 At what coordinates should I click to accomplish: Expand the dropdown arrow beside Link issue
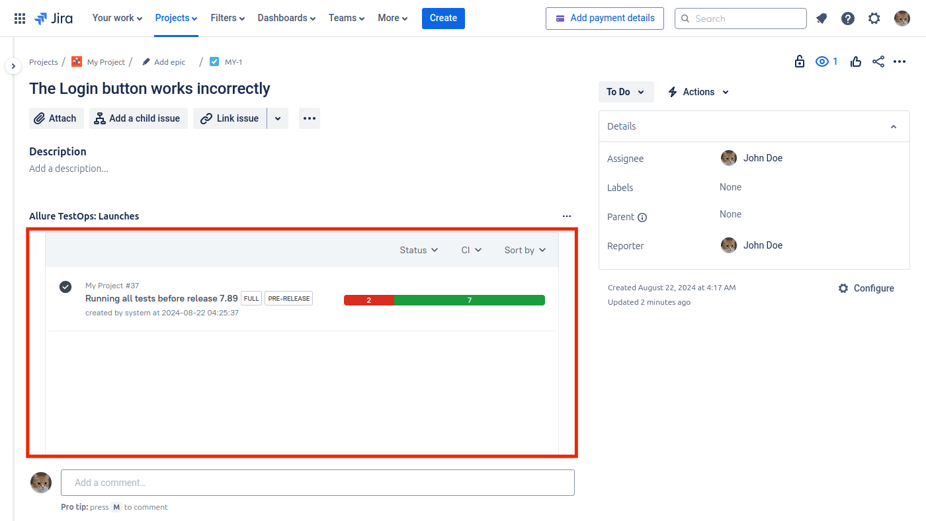pyautogui.click(x=278, y=118)
